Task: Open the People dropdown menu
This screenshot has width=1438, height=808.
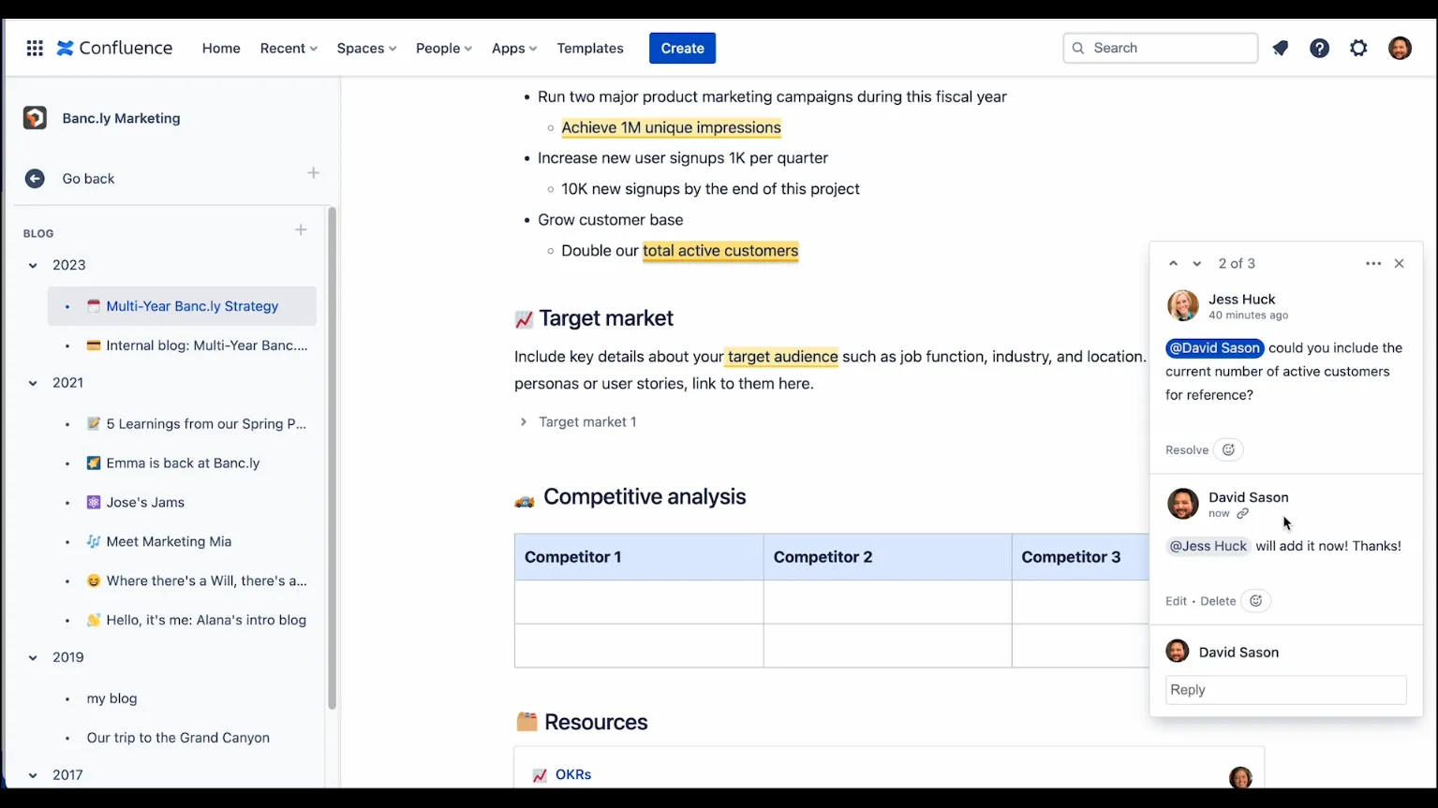Action: click(443, 48)
